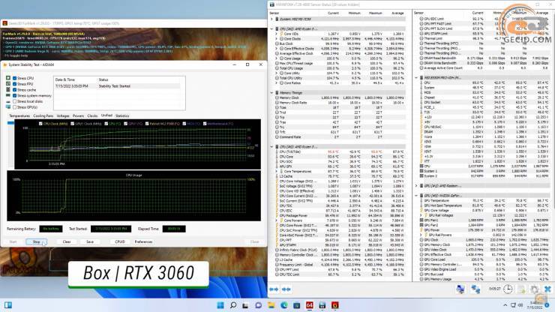
Task: Open Task View on taskbar
Action: pos(245,305)
